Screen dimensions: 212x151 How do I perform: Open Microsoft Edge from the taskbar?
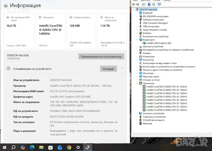click(32, 147)
